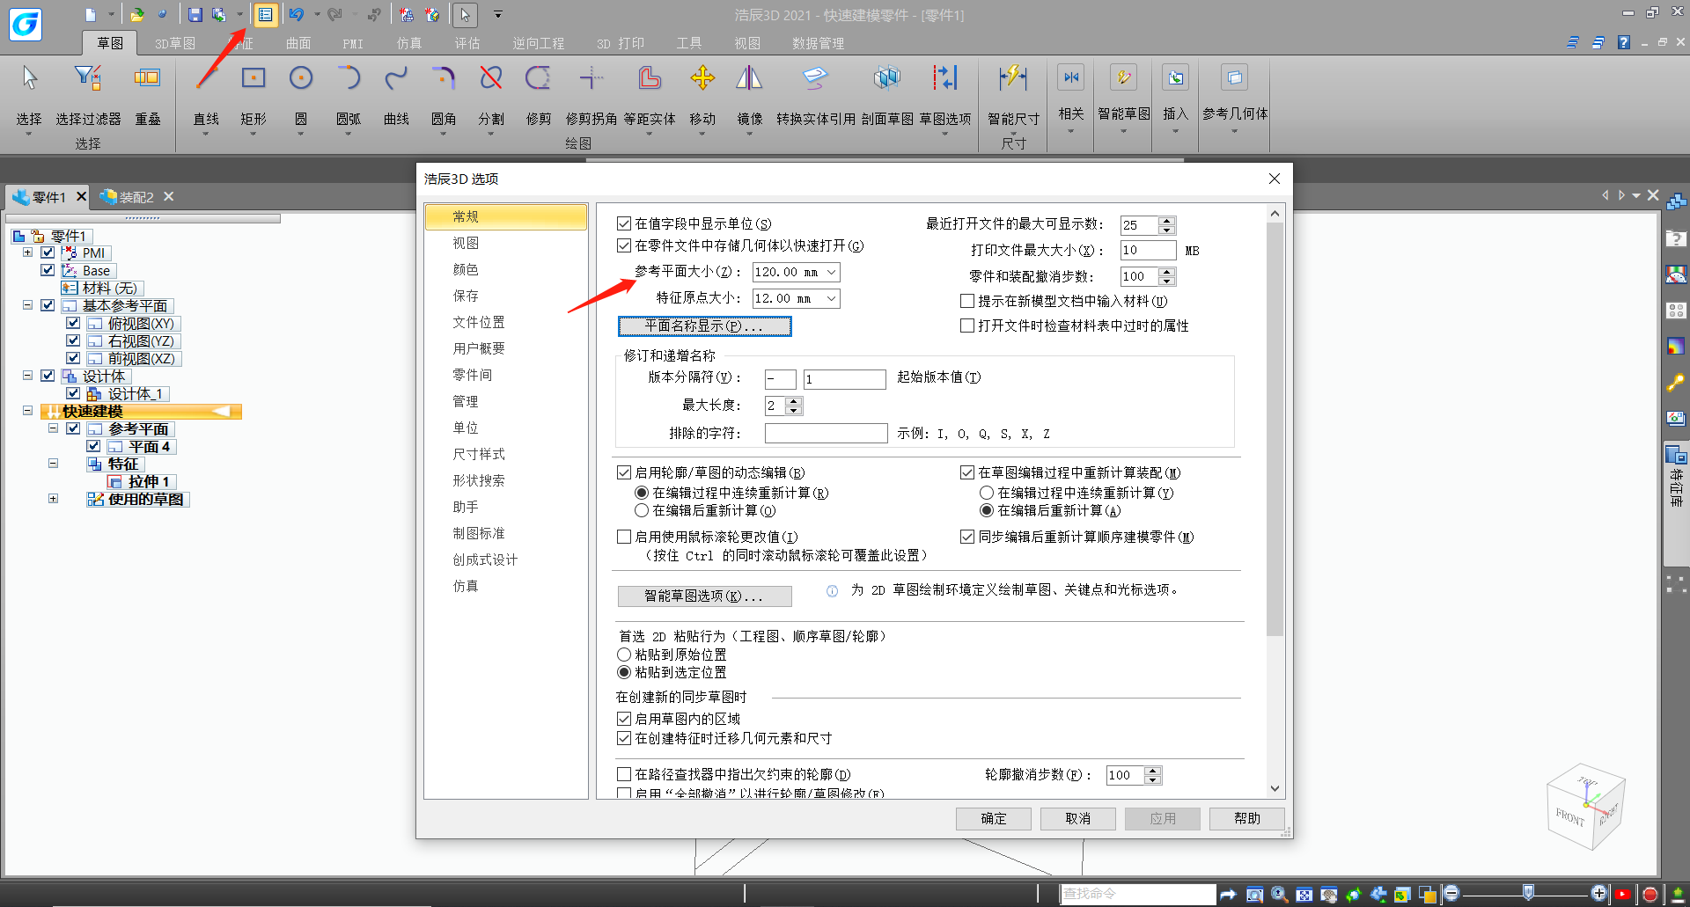
Task: Open the 直线 tool dropdown arrow
Action: pos(206,134)
